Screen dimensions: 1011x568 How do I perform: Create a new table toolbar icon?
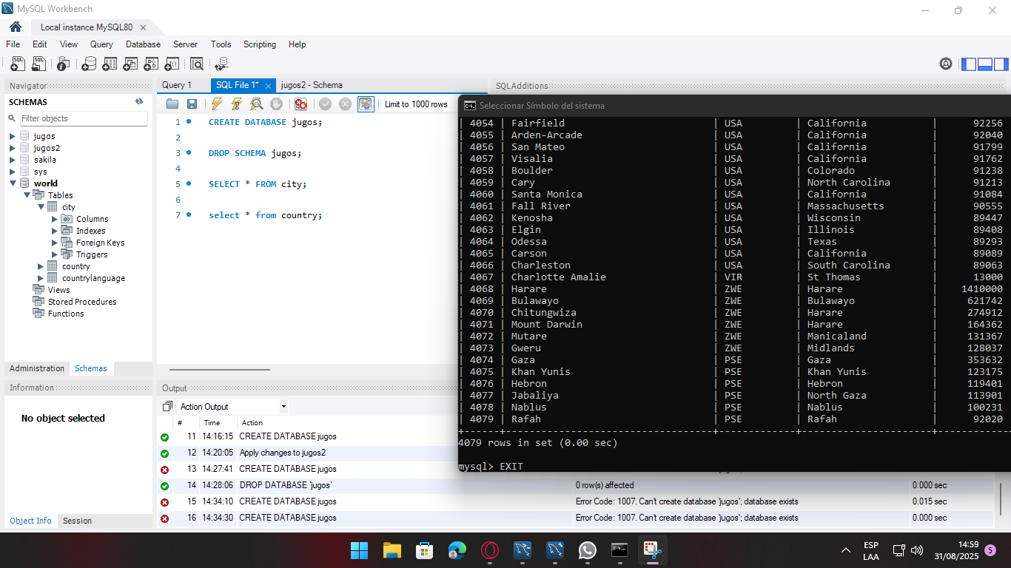110,64
